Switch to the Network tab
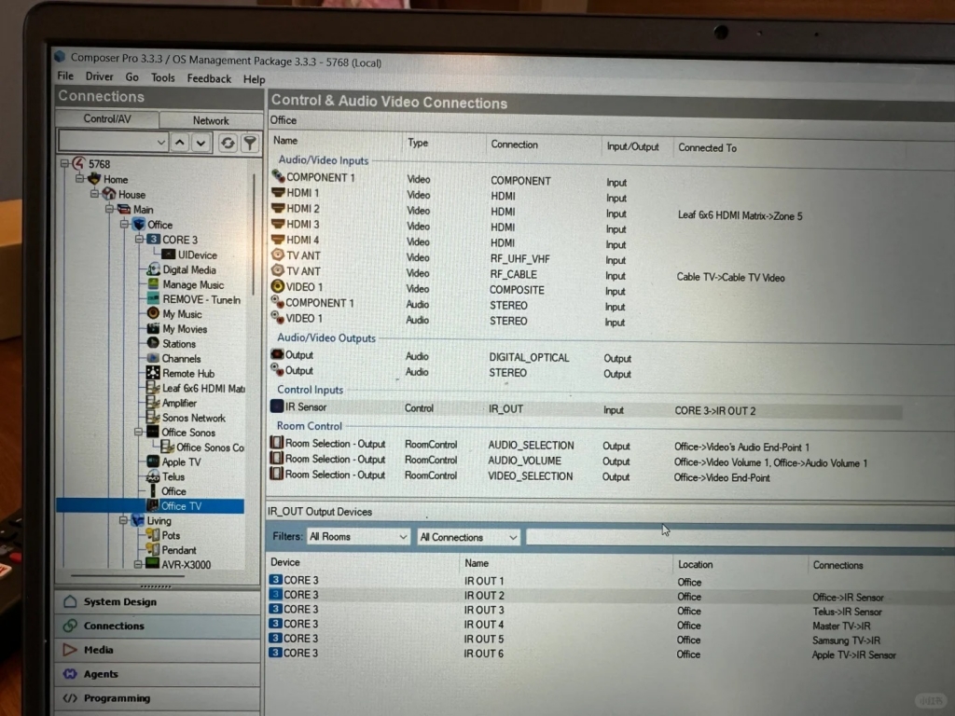955x716 pixels. tap(211, 120)
